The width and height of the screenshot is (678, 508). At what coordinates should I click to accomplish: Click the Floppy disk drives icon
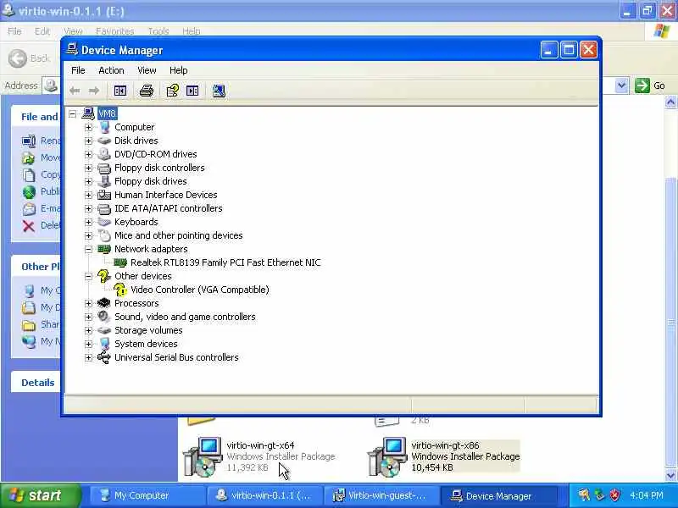point(104,181)
